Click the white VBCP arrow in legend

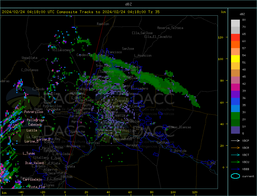[235, 141]
